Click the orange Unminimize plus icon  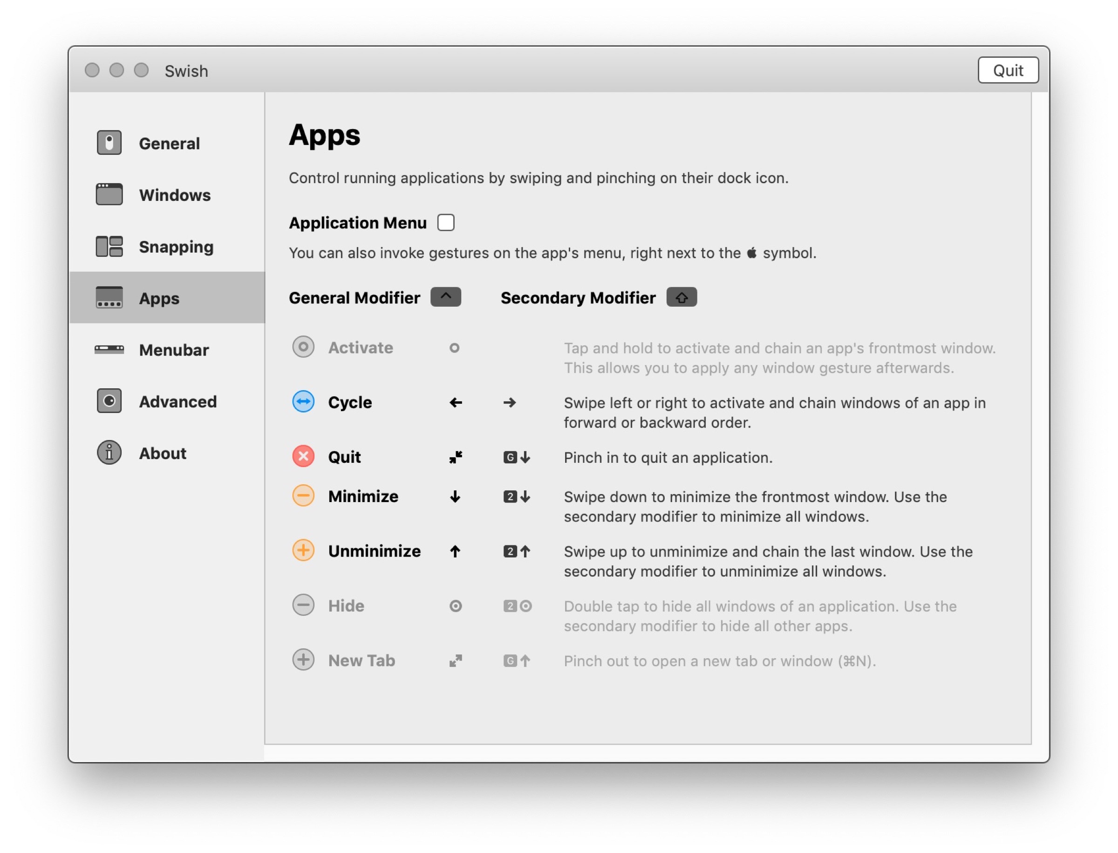pyautogui.click(x=303, y=550)
